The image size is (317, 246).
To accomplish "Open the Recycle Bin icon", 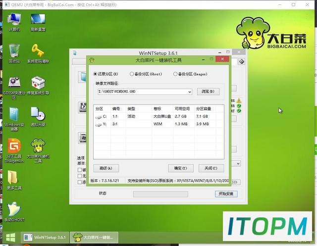I will [14, 53].
